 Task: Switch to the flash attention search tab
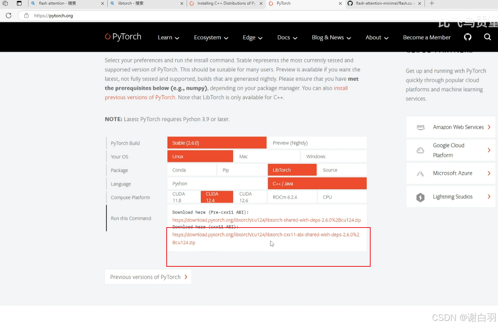click(x=67, y=4)
